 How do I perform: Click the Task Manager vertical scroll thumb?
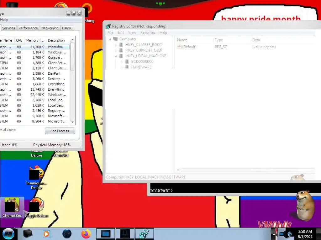click(72, 57)
